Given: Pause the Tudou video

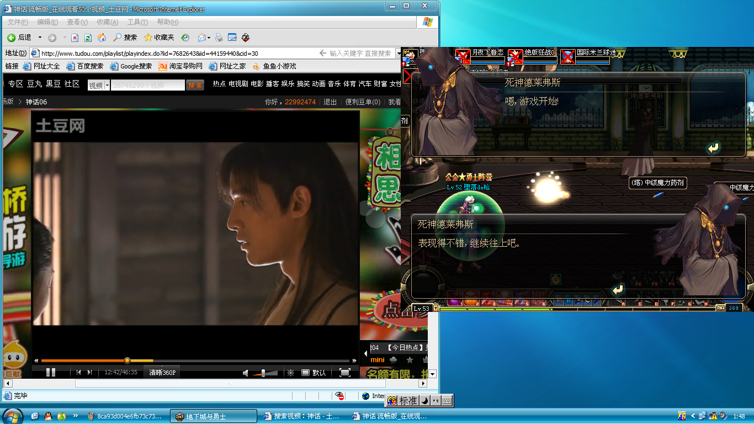Looking at the screenshot, I should point(51,373).
